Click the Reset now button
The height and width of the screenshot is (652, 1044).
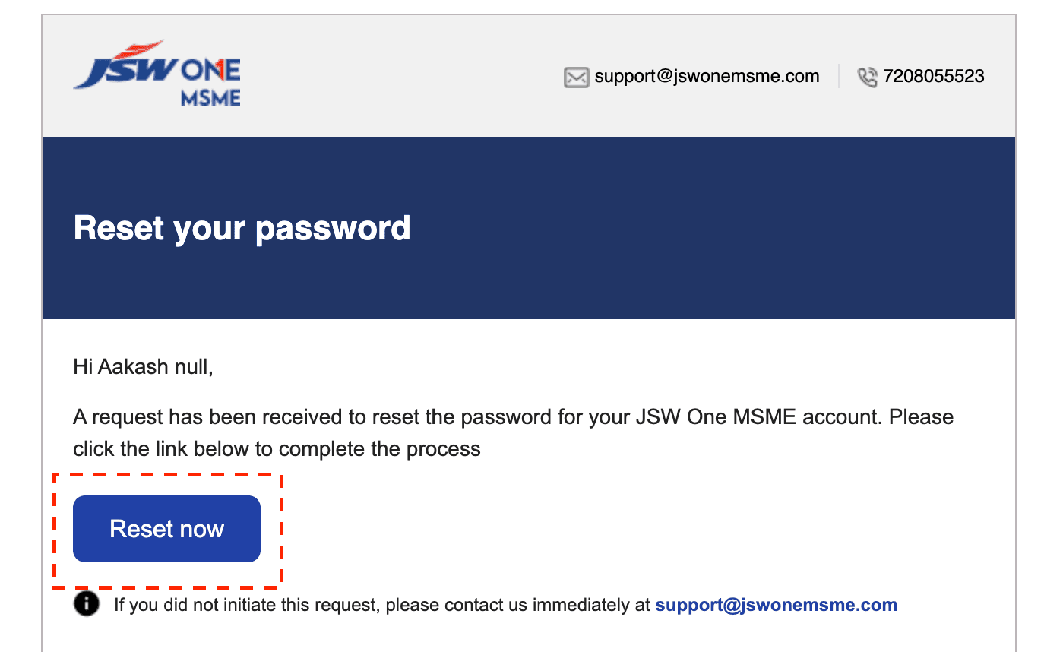click(x=166, y=529)
